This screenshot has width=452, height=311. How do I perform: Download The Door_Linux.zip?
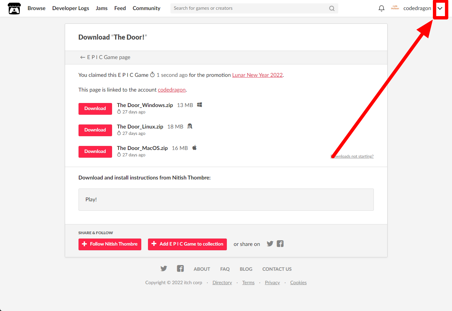[x=95, y=130]
